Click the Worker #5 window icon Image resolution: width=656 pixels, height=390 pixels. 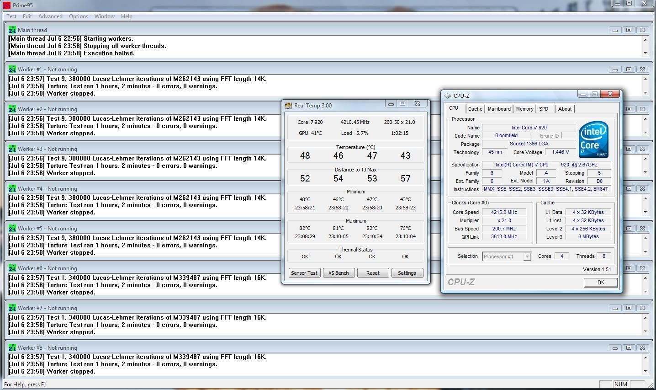click(x=12, y=228)
